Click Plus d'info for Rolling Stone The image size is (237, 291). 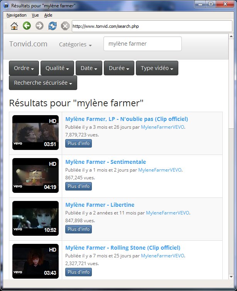(79, 272)
